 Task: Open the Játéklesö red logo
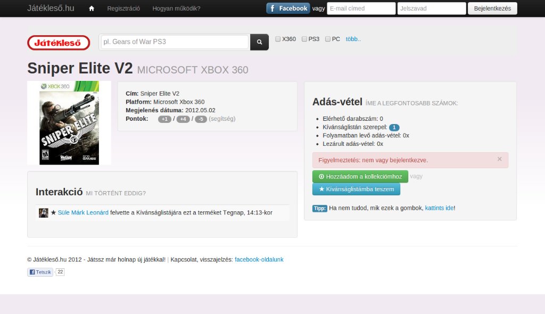click(59, 43)
